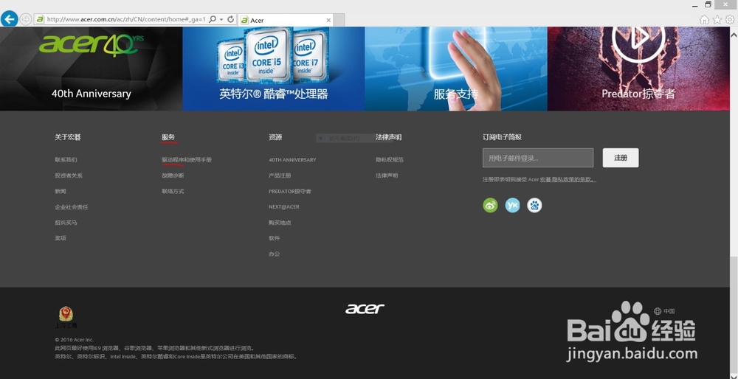Click the 联系我们 link

coord(66,160)
